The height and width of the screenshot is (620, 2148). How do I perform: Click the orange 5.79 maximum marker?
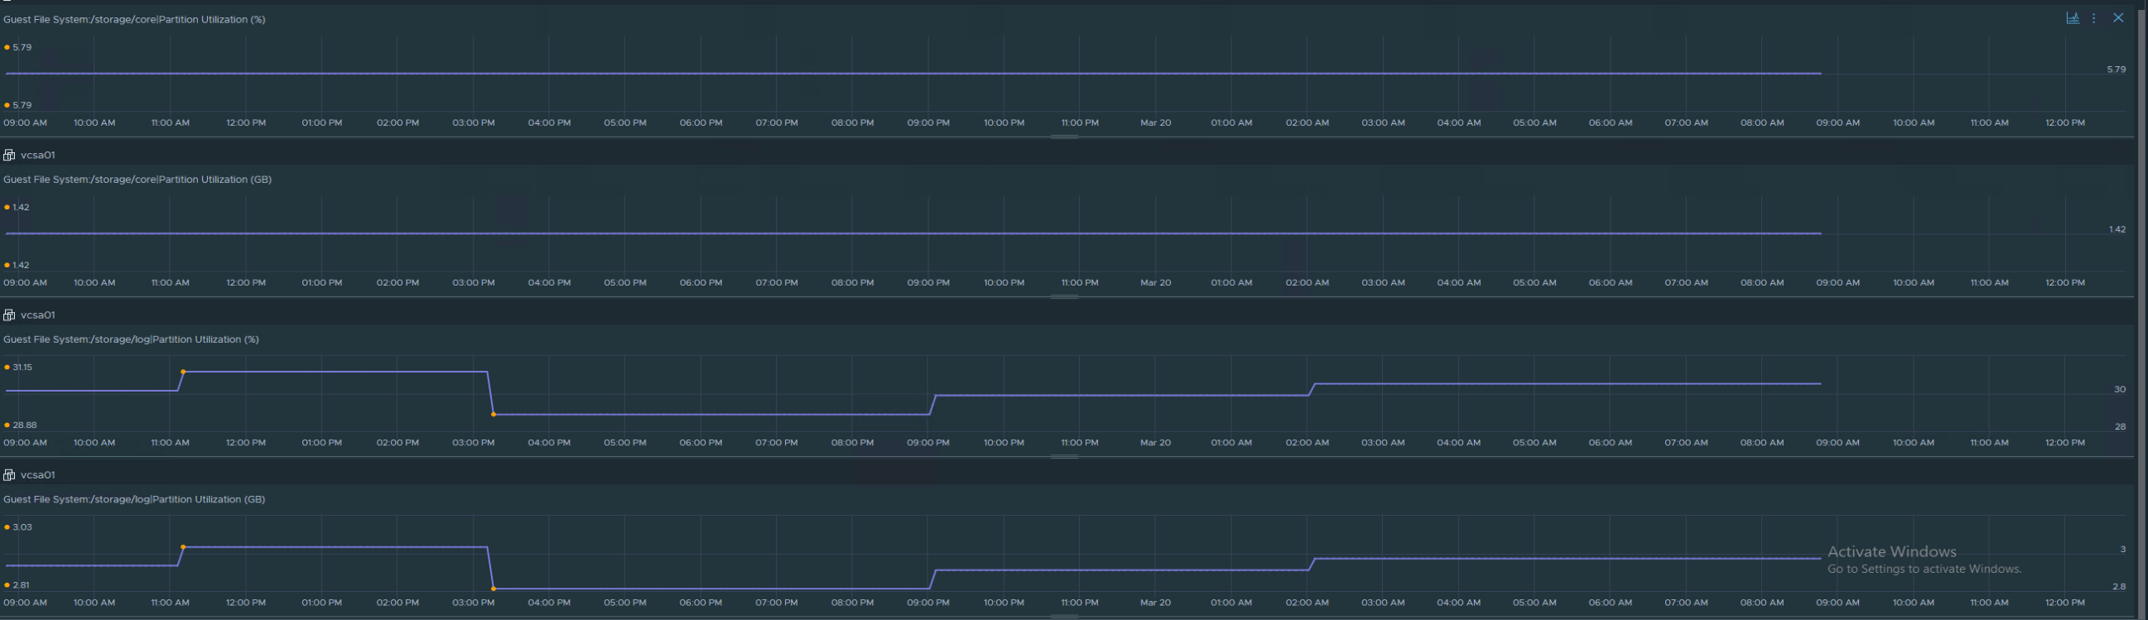click(x=7, y=47)
